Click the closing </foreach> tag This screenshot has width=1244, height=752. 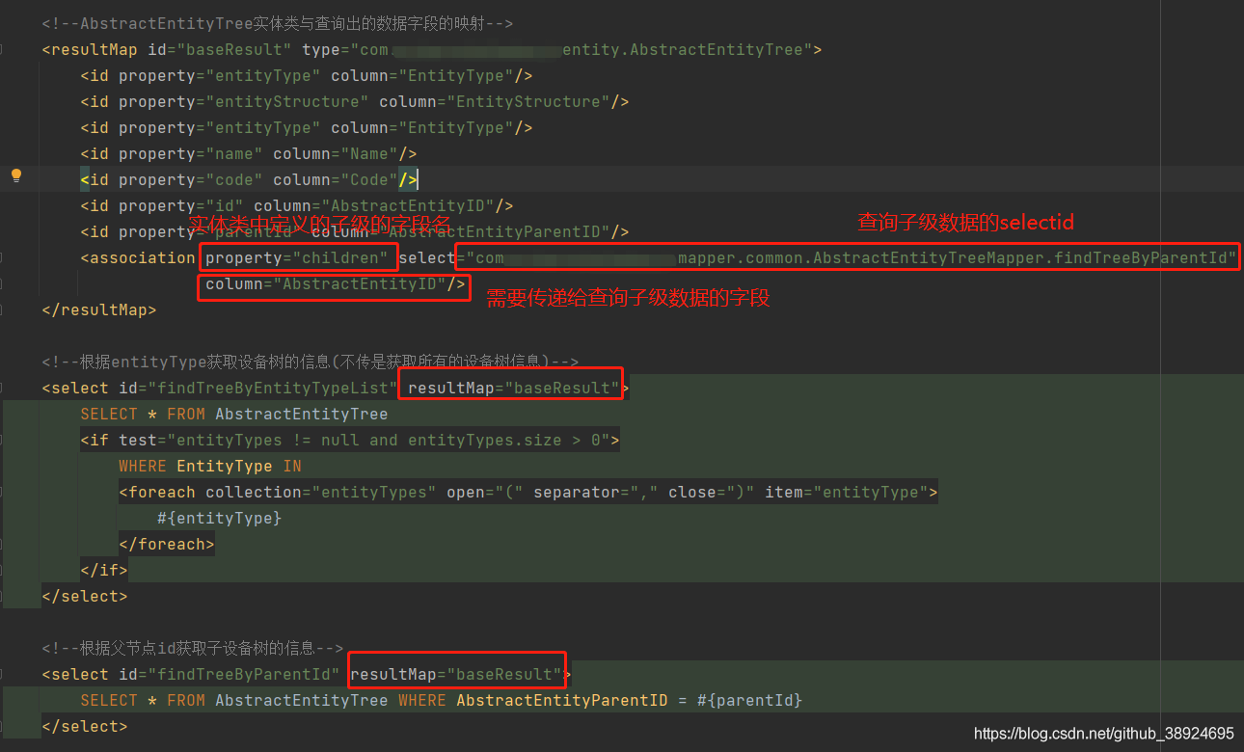(x=167, y=544)
